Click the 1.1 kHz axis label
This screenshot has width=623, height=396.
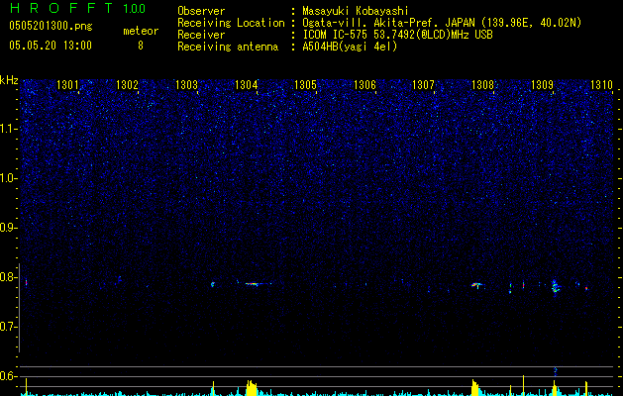click(9, 129)
